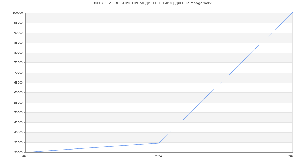
Task: Click the 75000 y-axis label
Action: [x=18, y=63]
